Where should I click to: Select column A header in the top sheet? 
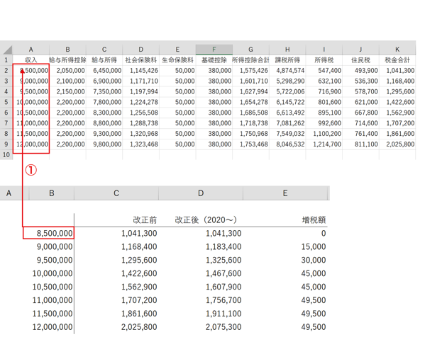pyautogui.click(x=31, y=50)
